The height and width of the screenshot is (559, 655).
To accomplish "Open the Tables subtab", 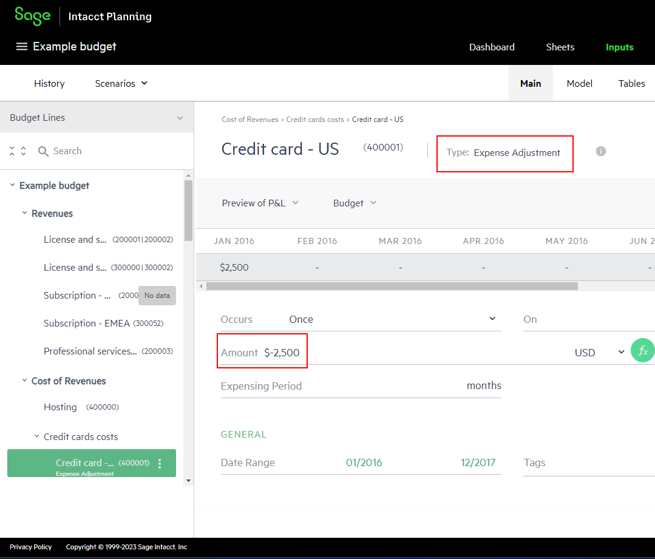I will 631,84.
